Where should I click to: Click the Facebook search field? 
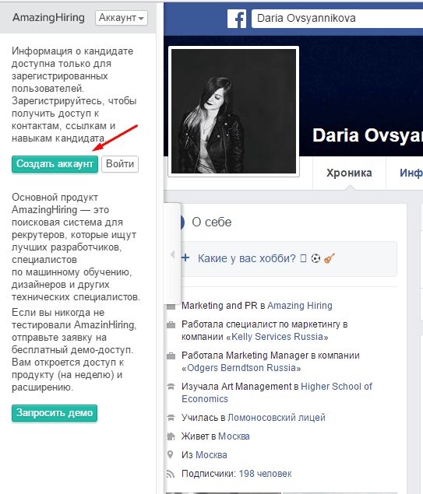click(337, 18)
